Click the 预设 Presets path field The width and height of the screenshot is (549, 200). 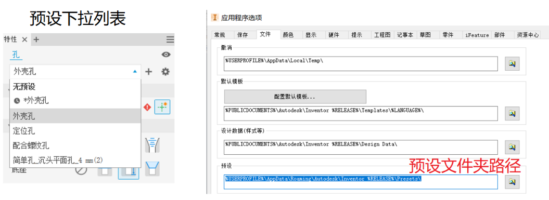click(361, 182)
